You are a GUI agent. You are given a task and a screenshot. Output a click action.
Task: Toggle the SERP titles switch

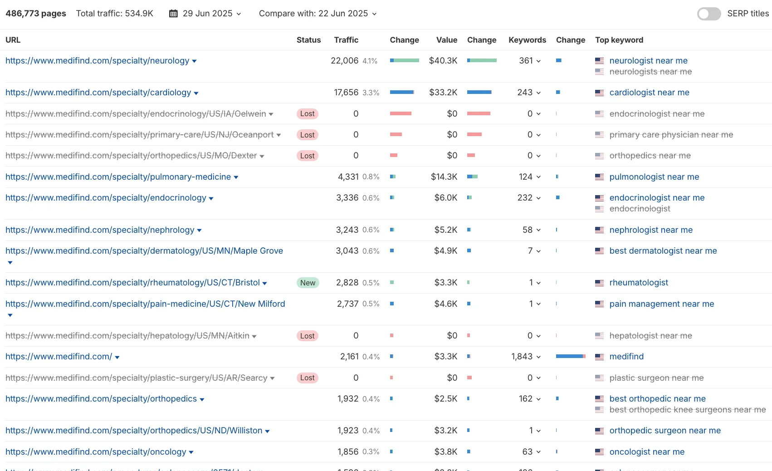pos(708,14)
